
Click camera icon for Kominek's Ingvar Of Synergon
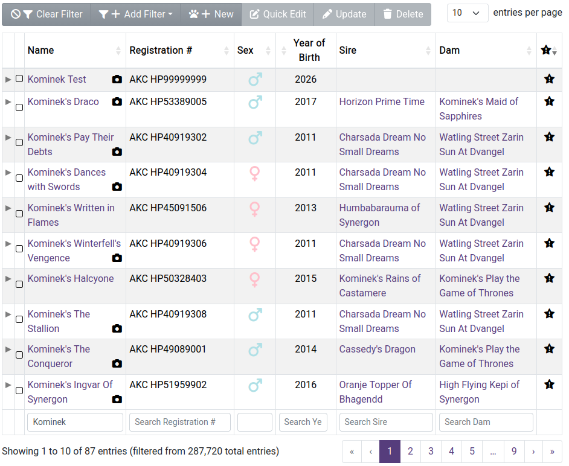coord(117,399)
